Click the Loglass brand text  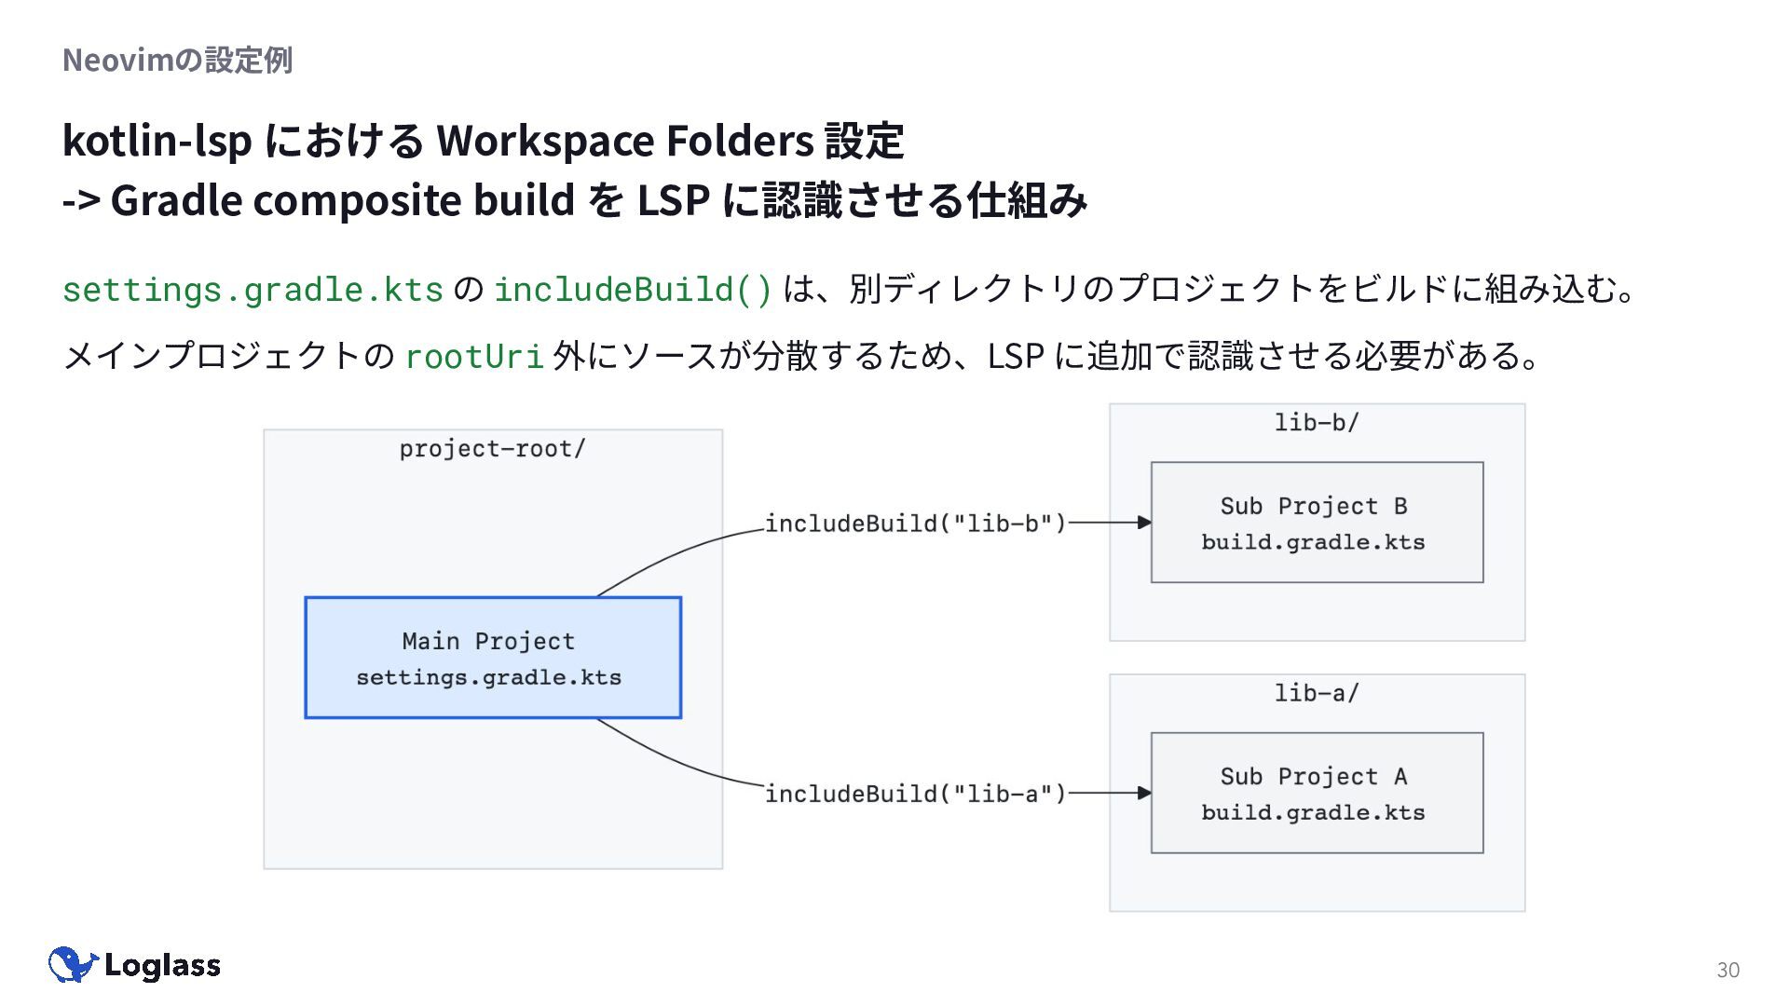[162, 966]
